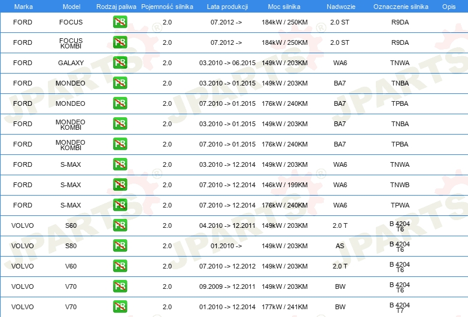Click the "Nadwozie" column header
Viewport: 468px width, 317px height.
pyautogui.click(x=341, y=7)
